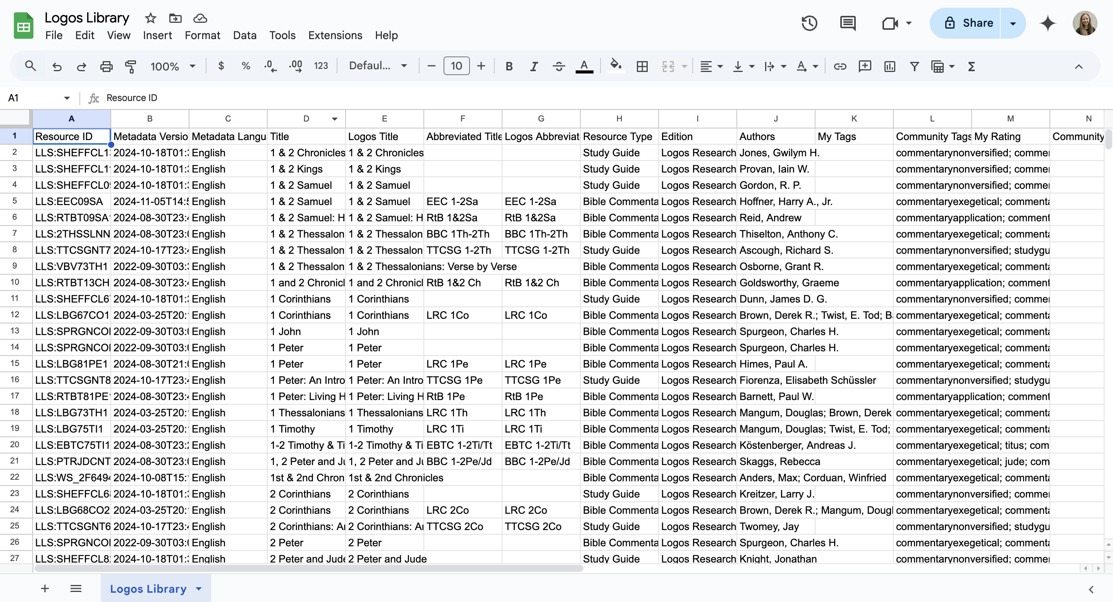The image size is (1113, 602).
Task: Open the zoom level dropdown at 100%
Action: pyautogui.click(x=173, y=66)
